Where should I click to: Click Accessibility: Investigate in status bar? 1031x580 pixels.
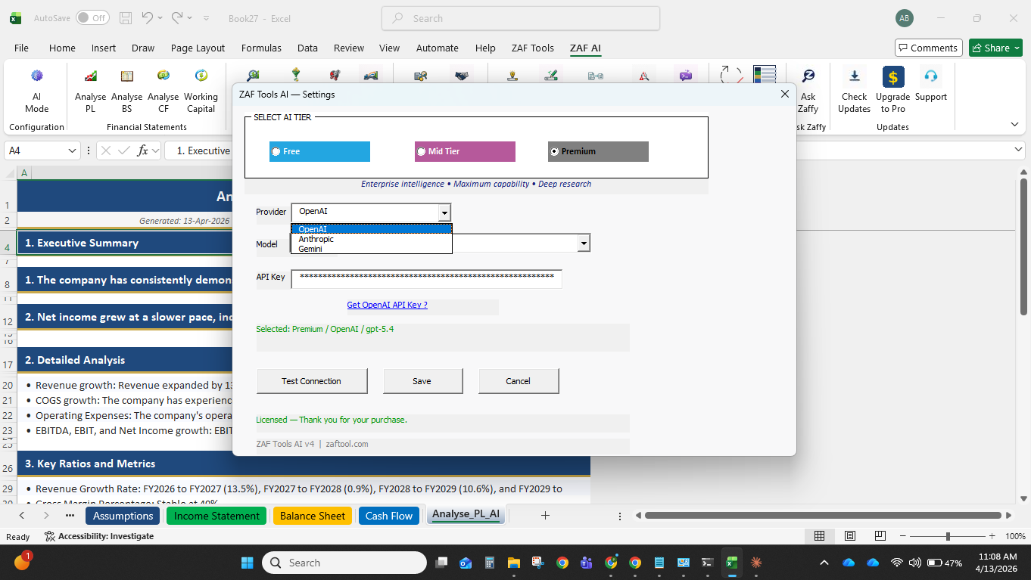[99, 536]
